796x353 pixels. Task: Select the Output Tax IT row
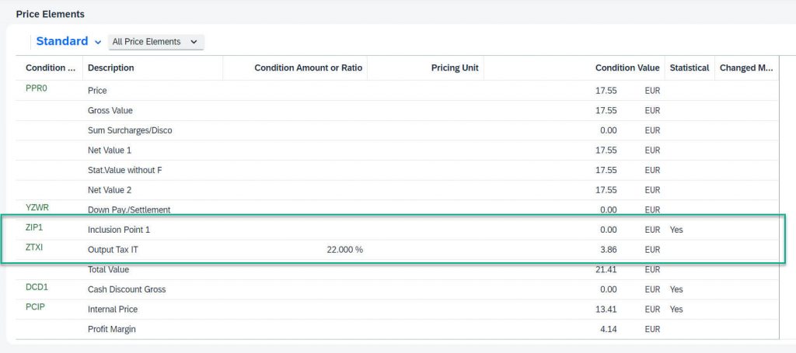(x=397, y=250)
